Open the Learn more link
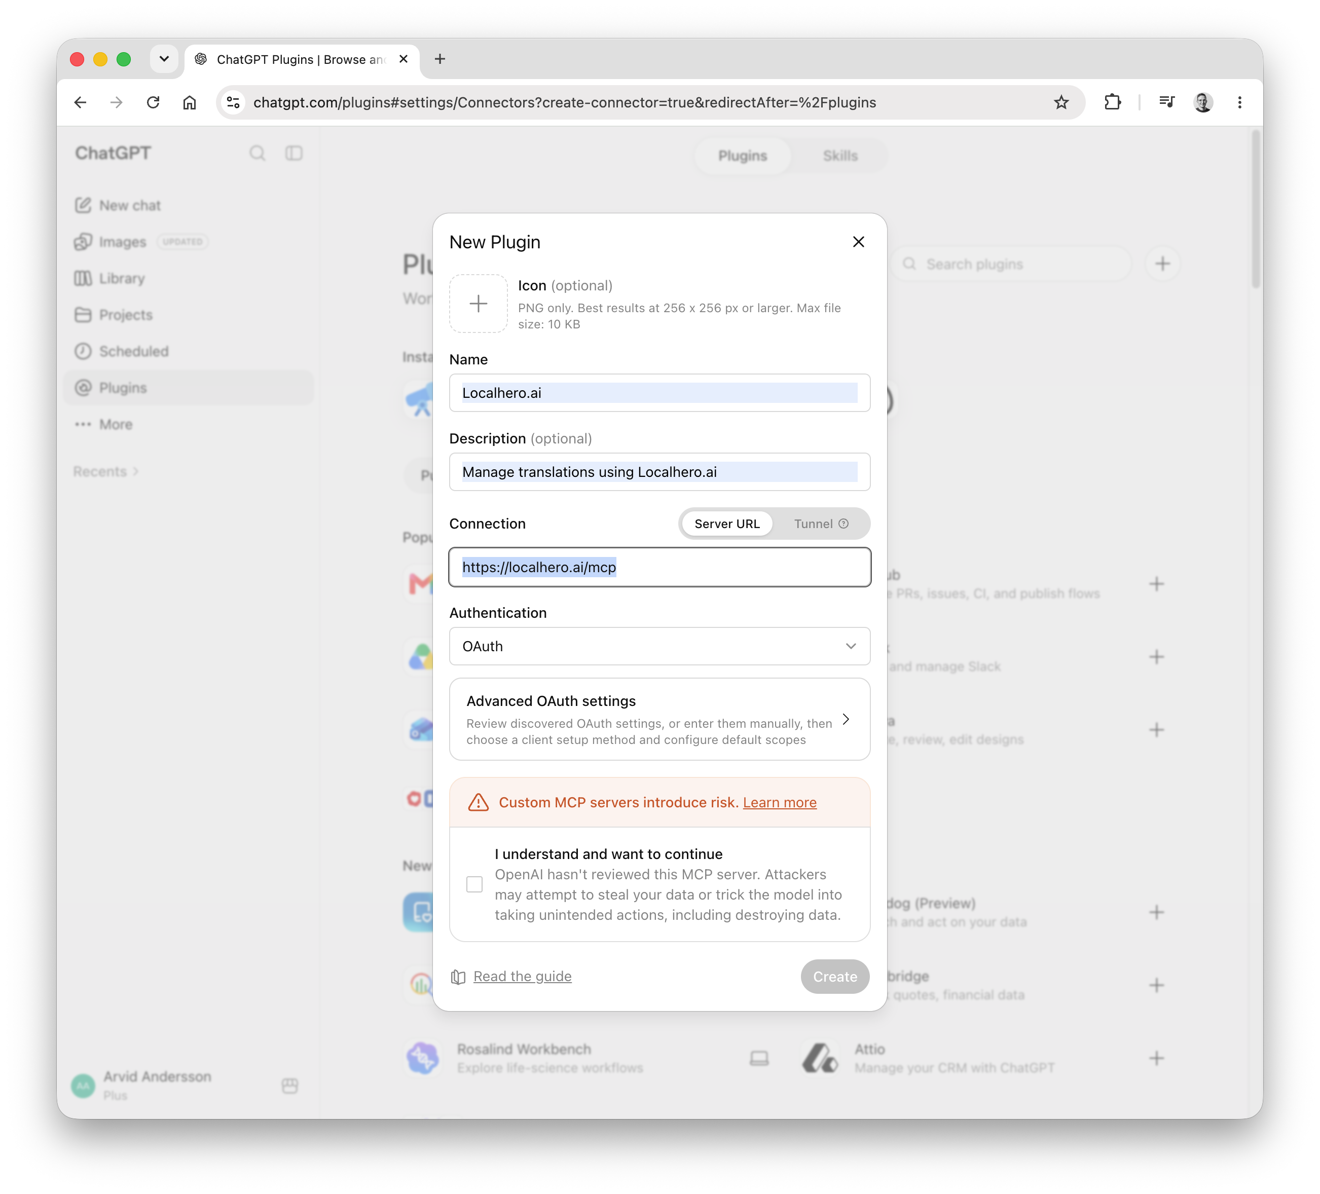Viewport: 1320px width, 1194px height. click(x=779, y=803)
